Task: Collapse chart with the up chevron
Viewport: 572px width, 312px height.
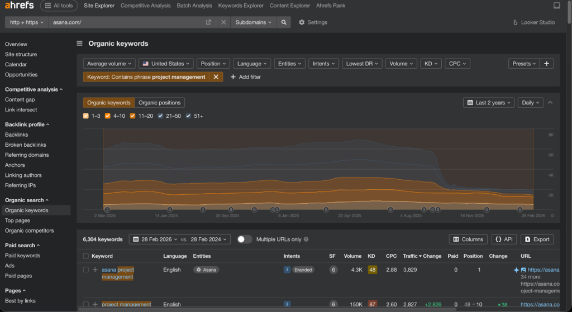Action: pos(550,103)
